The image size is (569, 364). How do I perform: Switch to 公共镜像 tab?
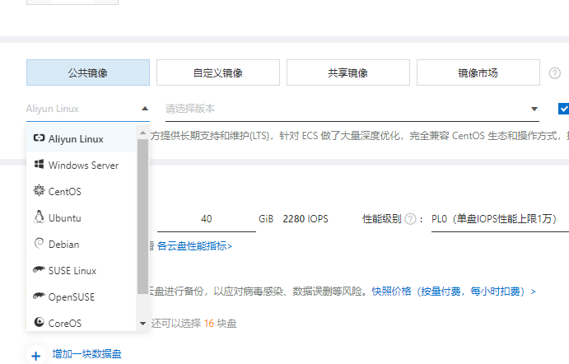88,72
